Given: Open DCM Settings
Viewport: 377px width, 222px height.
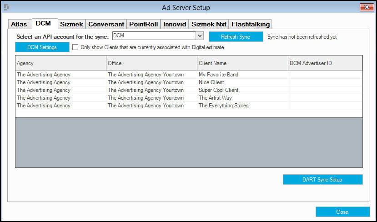Looking at the screenshot, I should pos(42,47).
